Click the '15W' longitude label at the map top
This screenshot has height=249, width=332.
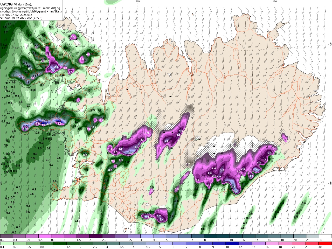(275, 1)
